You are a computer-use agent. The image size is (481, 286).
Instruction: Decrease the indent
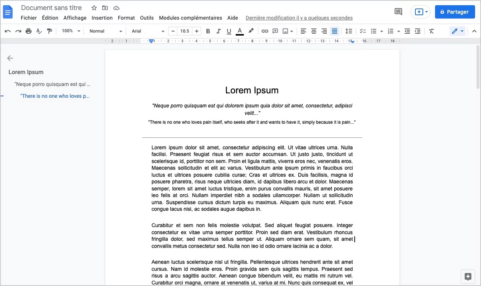(x=407, y=31)
